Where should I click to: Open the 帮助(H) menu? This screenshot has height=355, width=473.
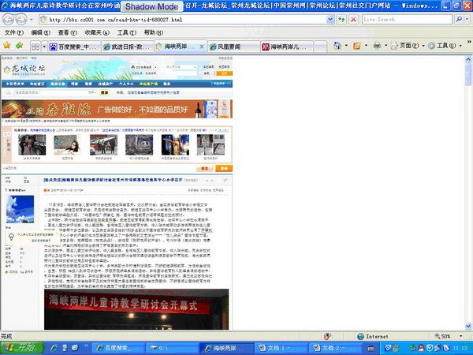pyautogui.click(x=153, y=32)
